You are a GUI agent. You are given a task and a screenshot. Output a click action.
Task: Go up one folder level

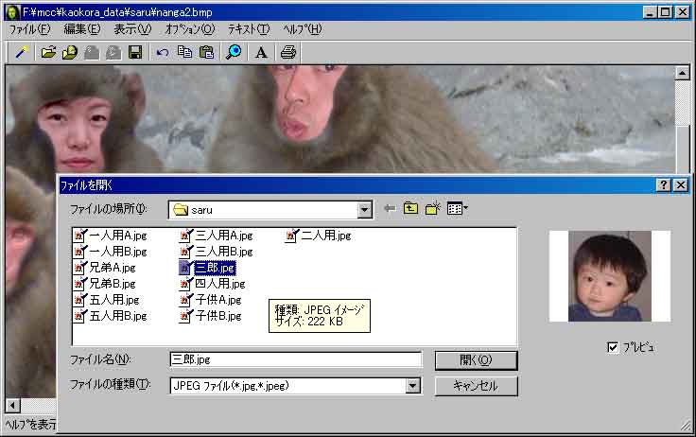(410, 209)
